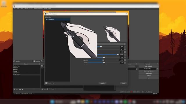The height and width of the screenshot is (104, 186).
Task: Remove source with the Sources minus icon
Action: (45, 89)
